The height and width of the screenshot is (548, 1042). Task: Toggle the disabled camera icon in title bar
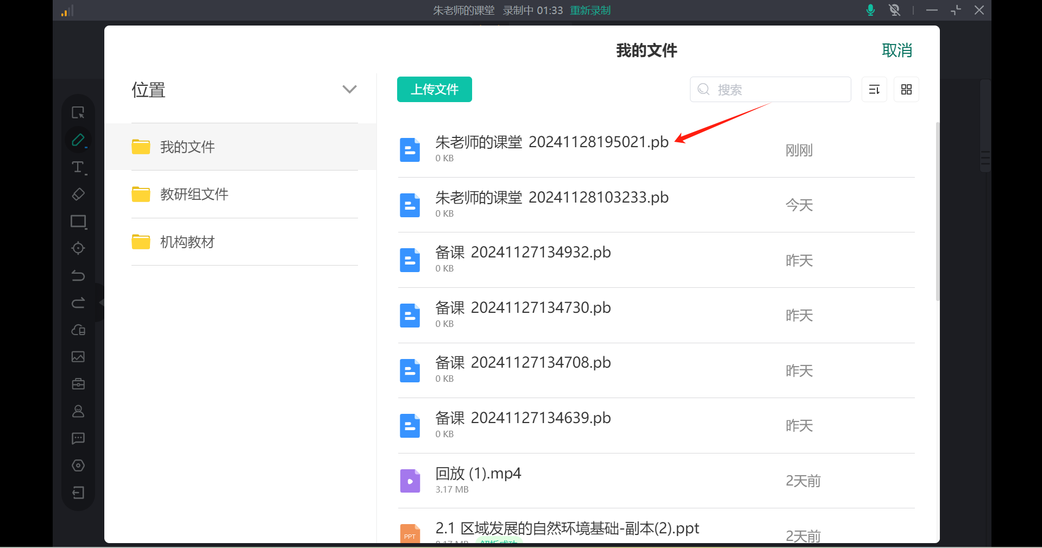894,10
